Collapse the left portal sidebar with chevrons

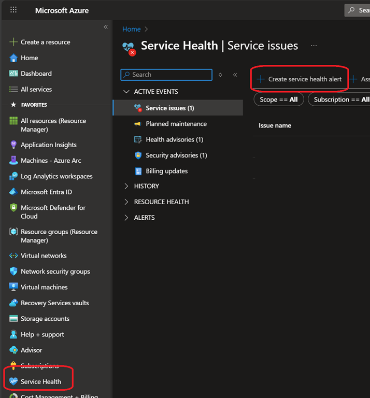click(x=106, y=27)
